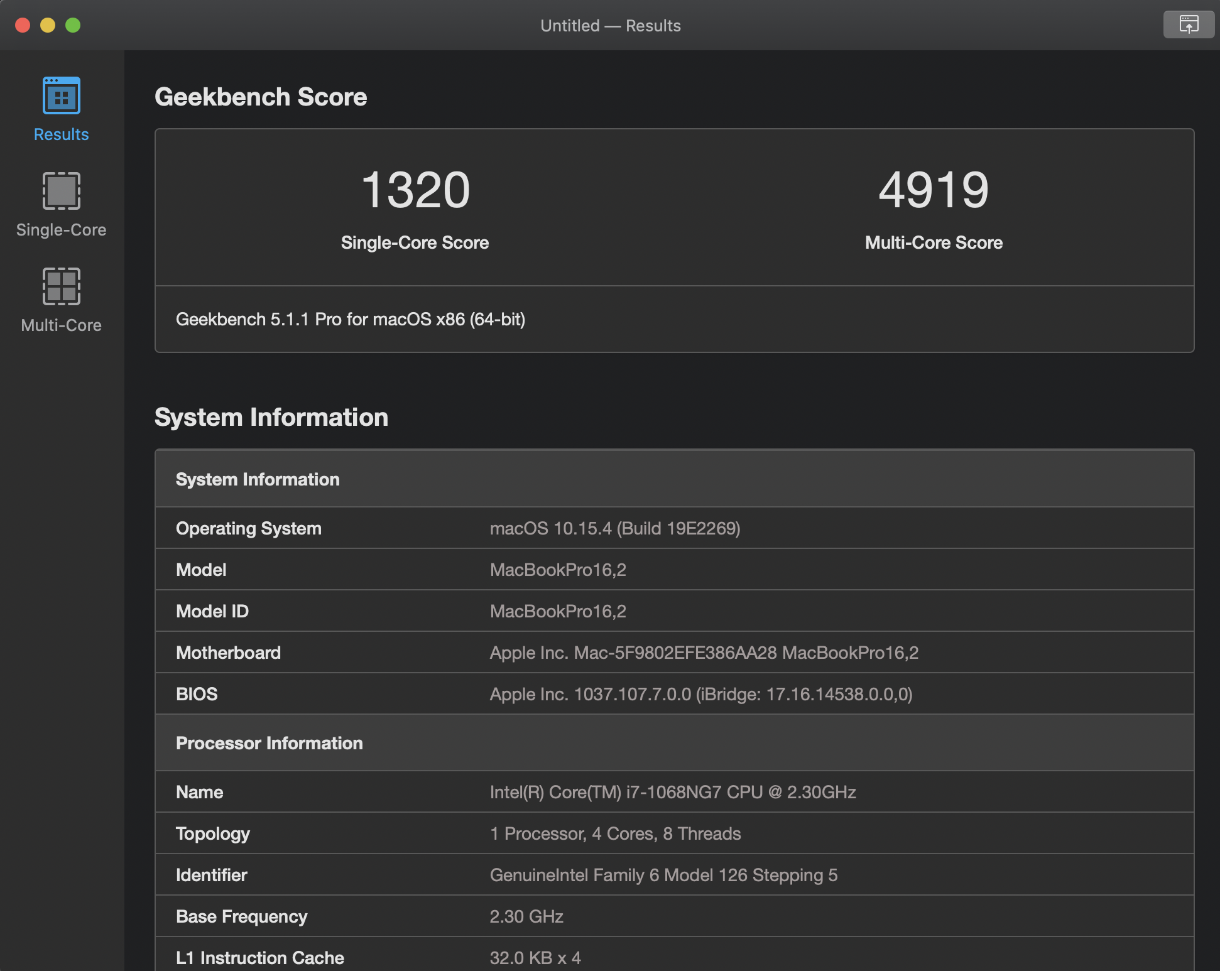Click the Results sidebar label

(x=61, y=134)
